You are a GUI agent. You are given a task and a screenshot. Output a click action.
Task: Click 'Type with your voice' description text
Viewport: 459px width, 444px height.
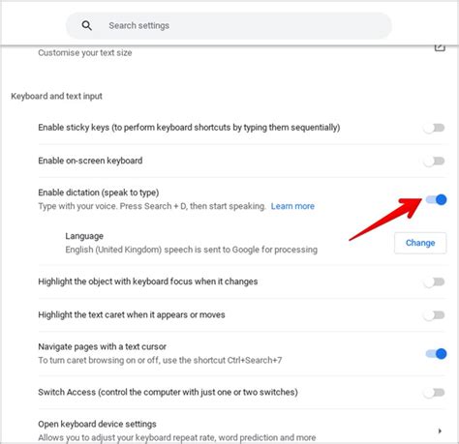[x=152, y=206]
